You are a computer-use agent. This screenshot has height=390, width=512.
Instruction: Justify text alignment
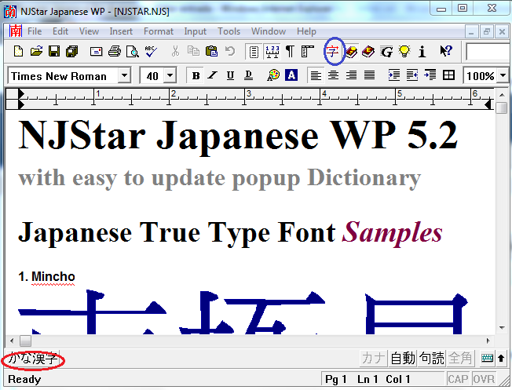[x=369, y=75]
